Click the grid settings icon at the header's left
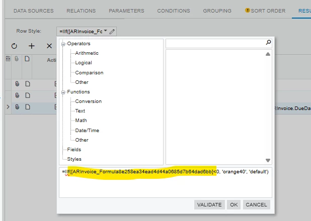 tap(8, 59)
